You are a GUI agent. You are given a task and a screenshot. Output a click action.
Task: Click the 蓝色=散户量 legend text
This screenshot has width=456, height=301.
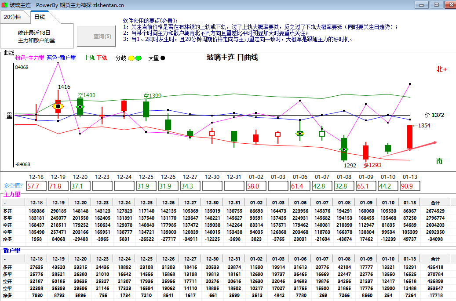pos(62,58)
